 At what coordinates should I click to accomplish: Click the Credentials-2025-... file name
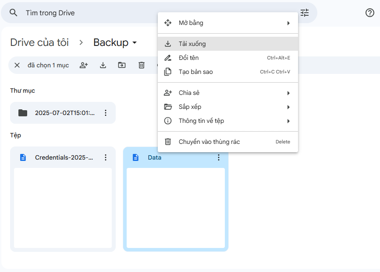[64, 157]
